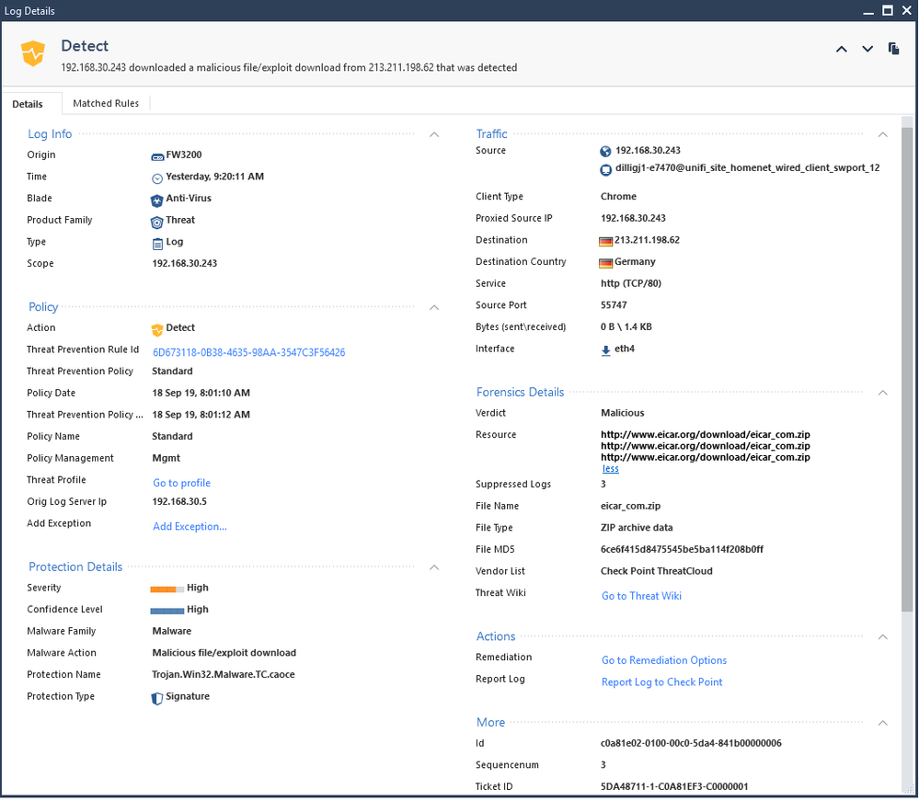
Task: Click Add Exception link
Action: click(x=190, y=527)
